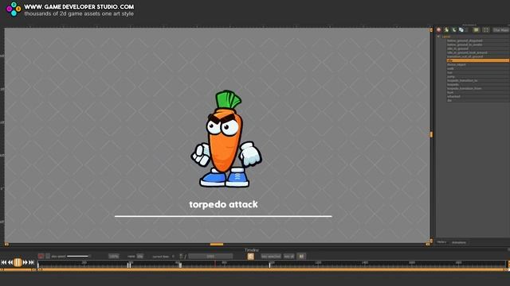Pause the animation playback
The height and width of the screenshot is (286, 510).
18,262
